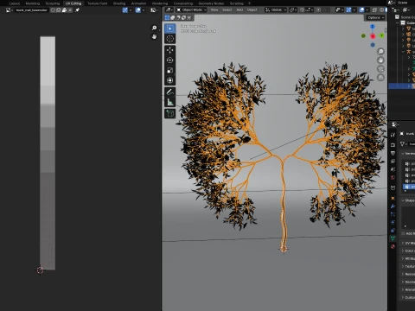Collapse the Shape Keys panel
Image resolution: width=415 pixels, height=311 pixels.
[403, 200]
